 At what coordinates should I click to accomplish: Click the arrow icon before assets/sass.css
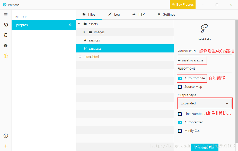click(179, 60)
